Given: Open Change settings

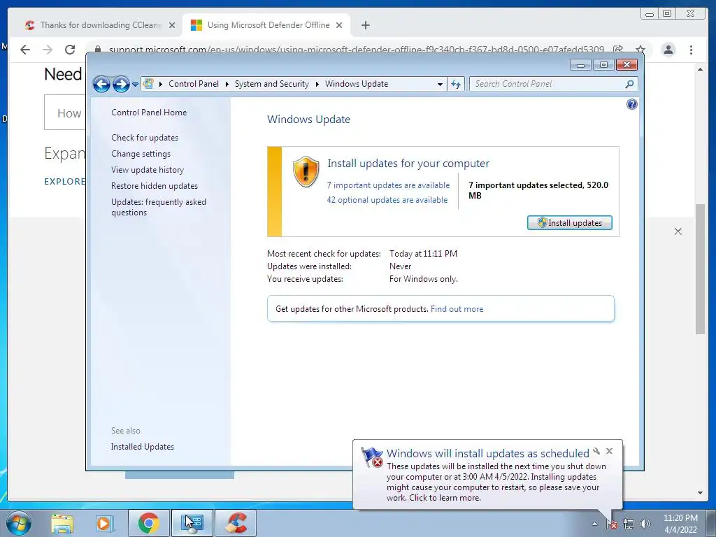Looking at the screenshot, I should tap(141, 154).
